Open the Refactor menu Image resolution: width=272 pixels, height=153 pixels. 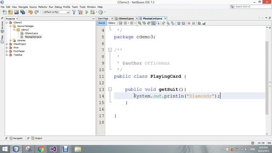[42, 7]
